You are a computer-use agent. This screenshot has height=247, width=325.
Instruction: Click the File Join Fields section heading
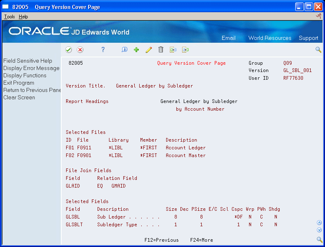89,170
